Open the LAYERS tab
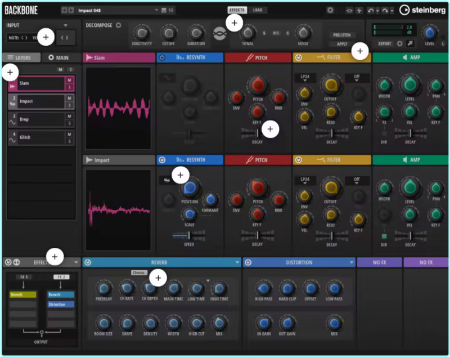 click(21, 57)
